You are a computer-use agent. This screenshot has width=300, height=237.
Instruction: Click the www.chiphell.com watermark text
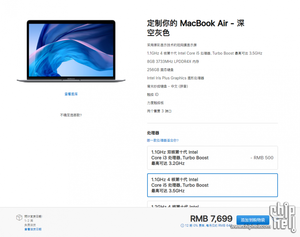[x=250, y=227]
